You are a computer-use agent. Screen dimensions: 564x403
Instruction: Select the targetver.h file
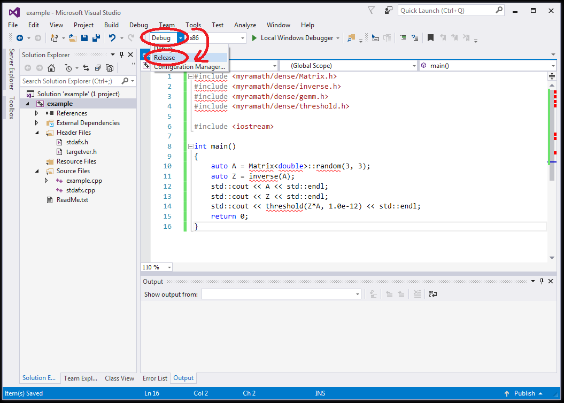[81, 152]
